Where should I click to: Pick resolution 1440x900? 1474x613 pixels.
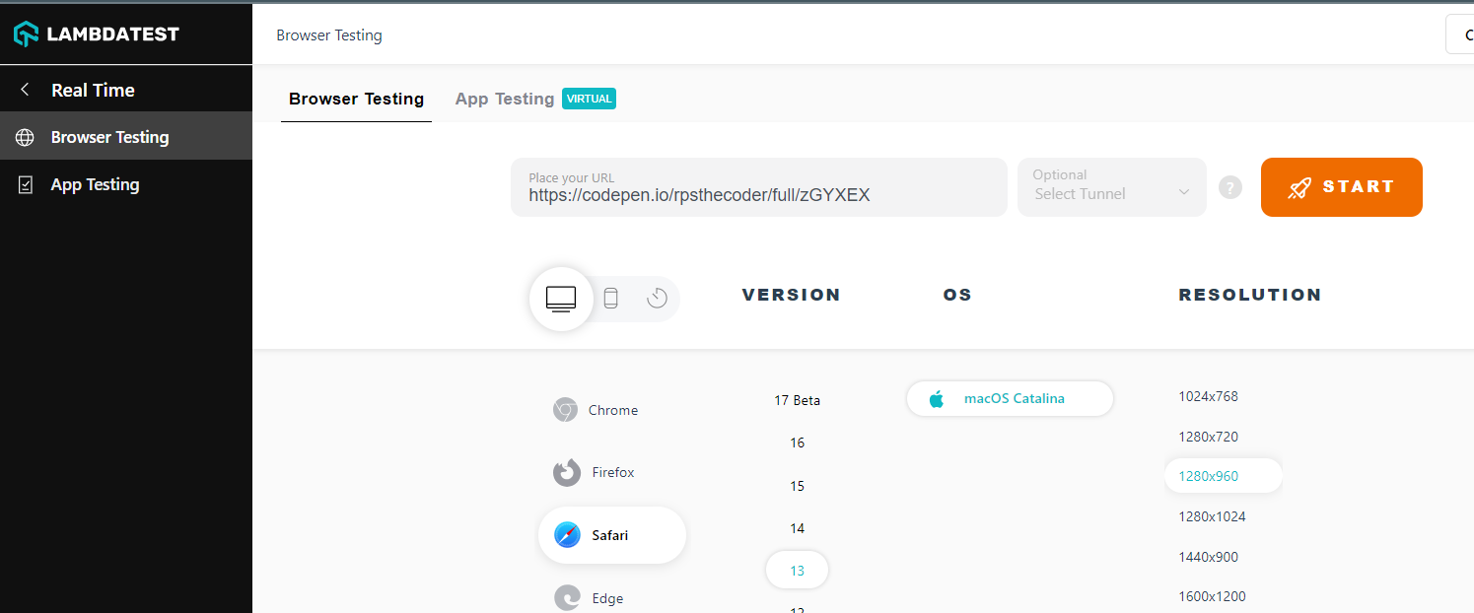[1208, 557]
